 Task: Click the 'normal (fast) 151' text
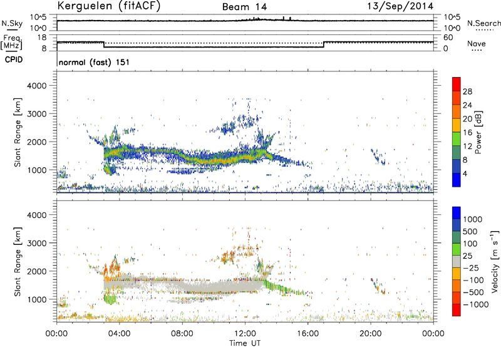point(95,62)
